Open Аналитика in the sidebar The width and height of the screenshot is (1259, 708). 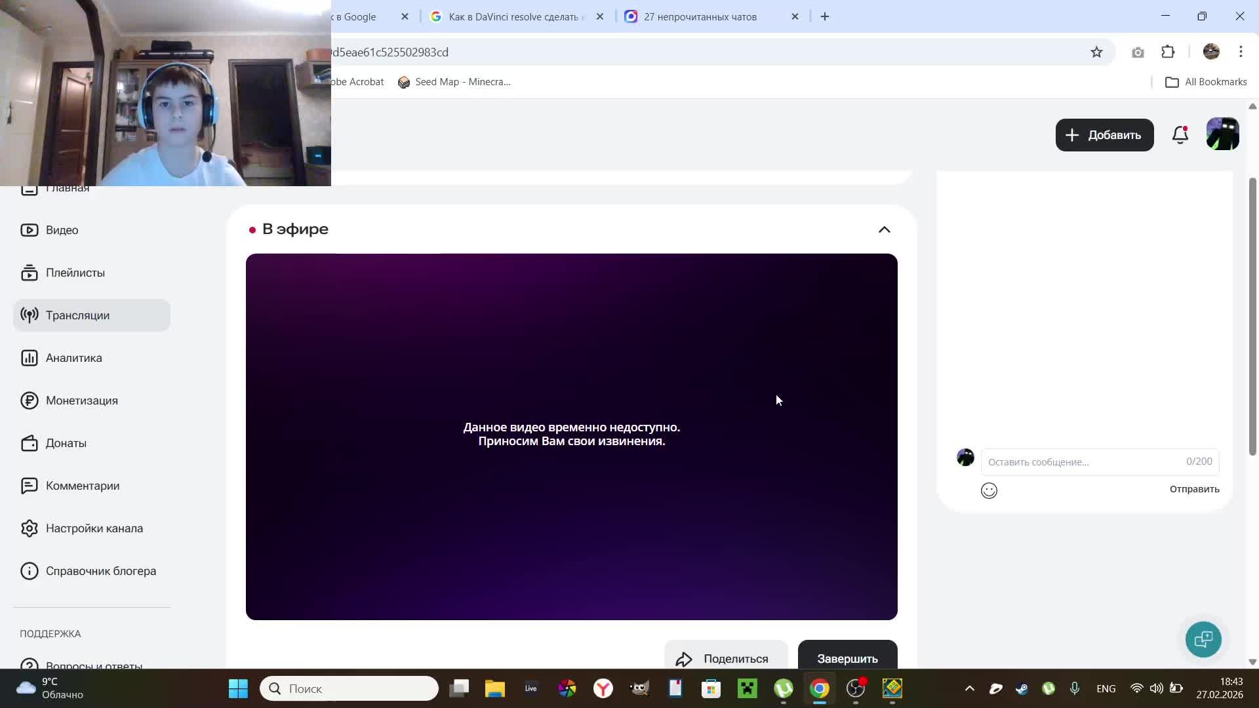[x=73, y=358]
